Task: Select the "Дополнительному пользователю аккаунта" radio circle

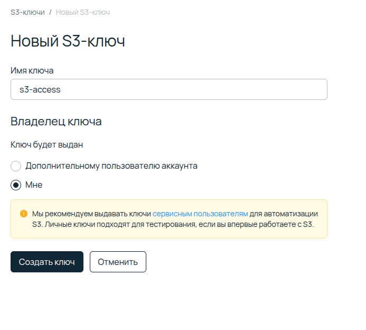Action: (16, 166)
